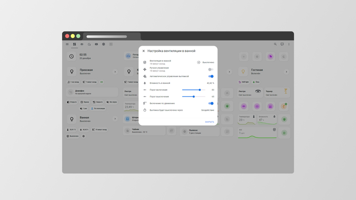The height and width of the screenshot is (200, 356).
Task: Click the timer icon for Вытяжка будет выключена
Action: click(x=144, y=110)
